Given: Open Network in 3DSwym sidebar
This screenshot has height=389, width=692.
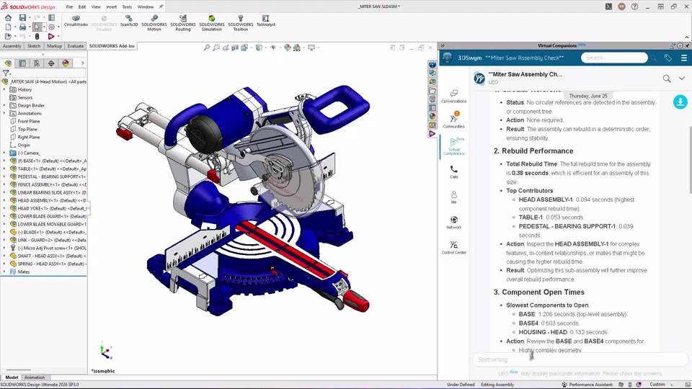Looking at the screenshot, I should point(453,223).
